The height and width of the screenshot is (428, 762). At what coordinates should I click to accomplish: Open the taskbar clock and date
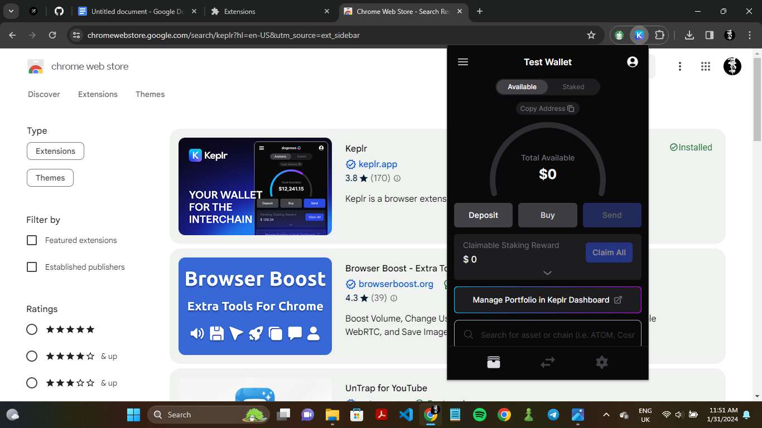722,415
